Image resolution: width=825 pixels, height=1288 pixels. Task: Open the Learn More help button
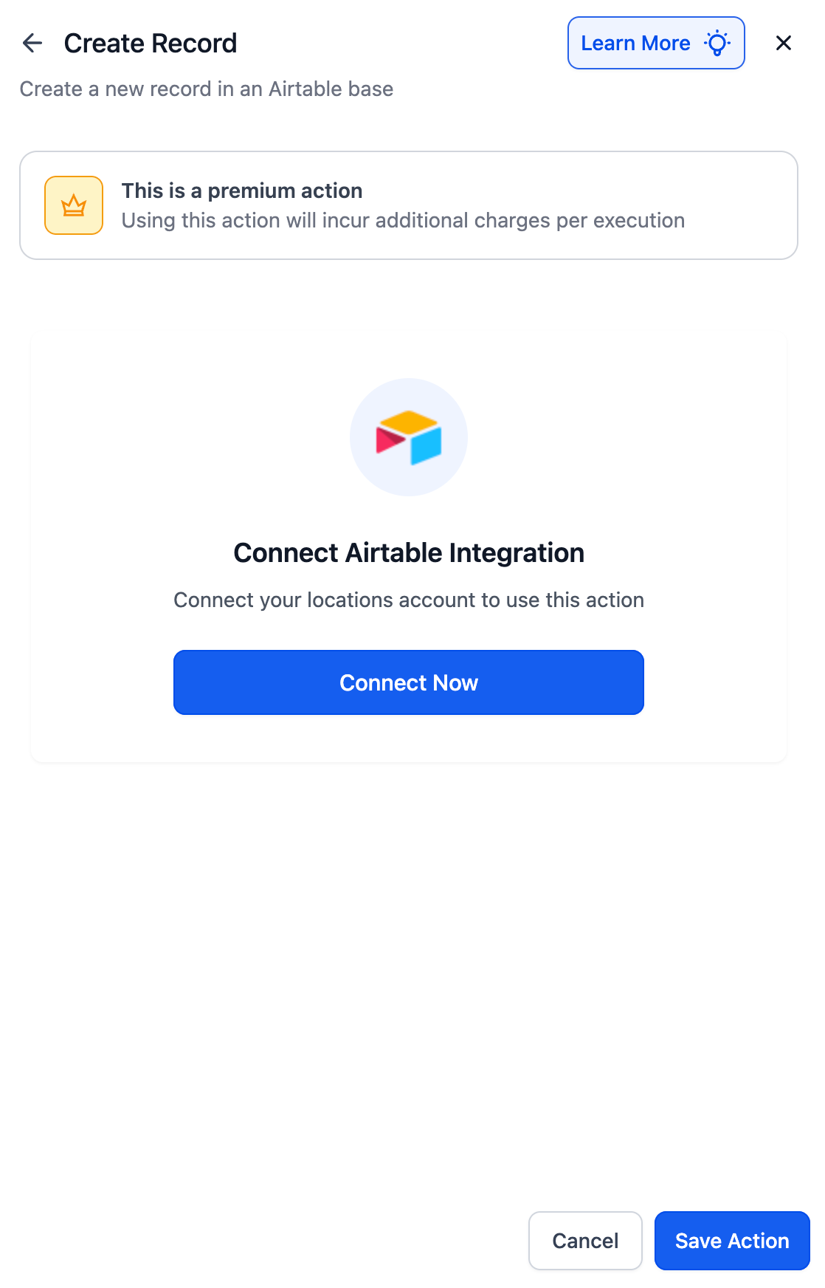(x=655, y=44)
